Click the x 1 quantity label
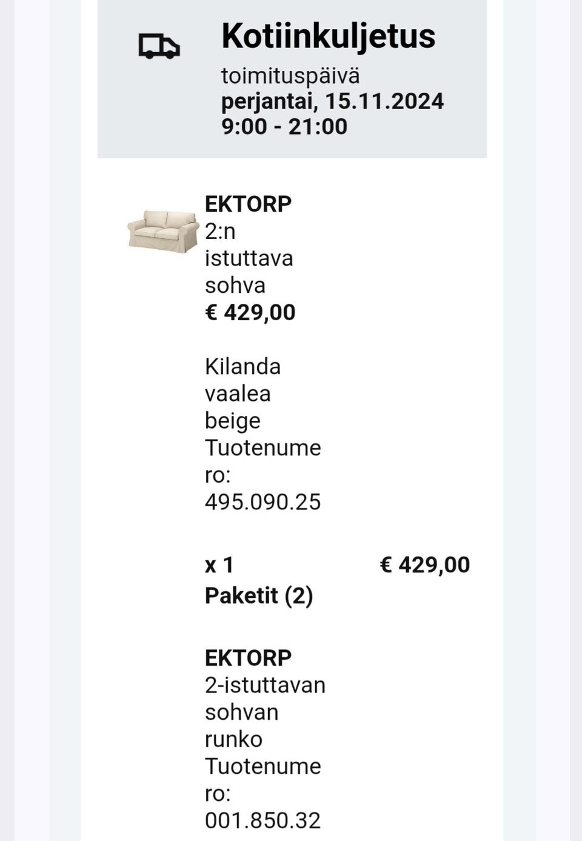Screen dimensions: 582x841 [x=219, y=565]
